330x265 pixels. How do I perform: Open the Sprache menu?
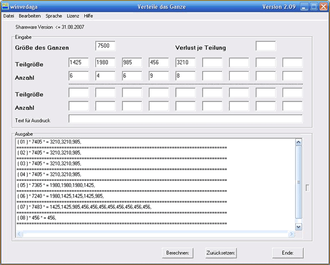coord(54,16)
